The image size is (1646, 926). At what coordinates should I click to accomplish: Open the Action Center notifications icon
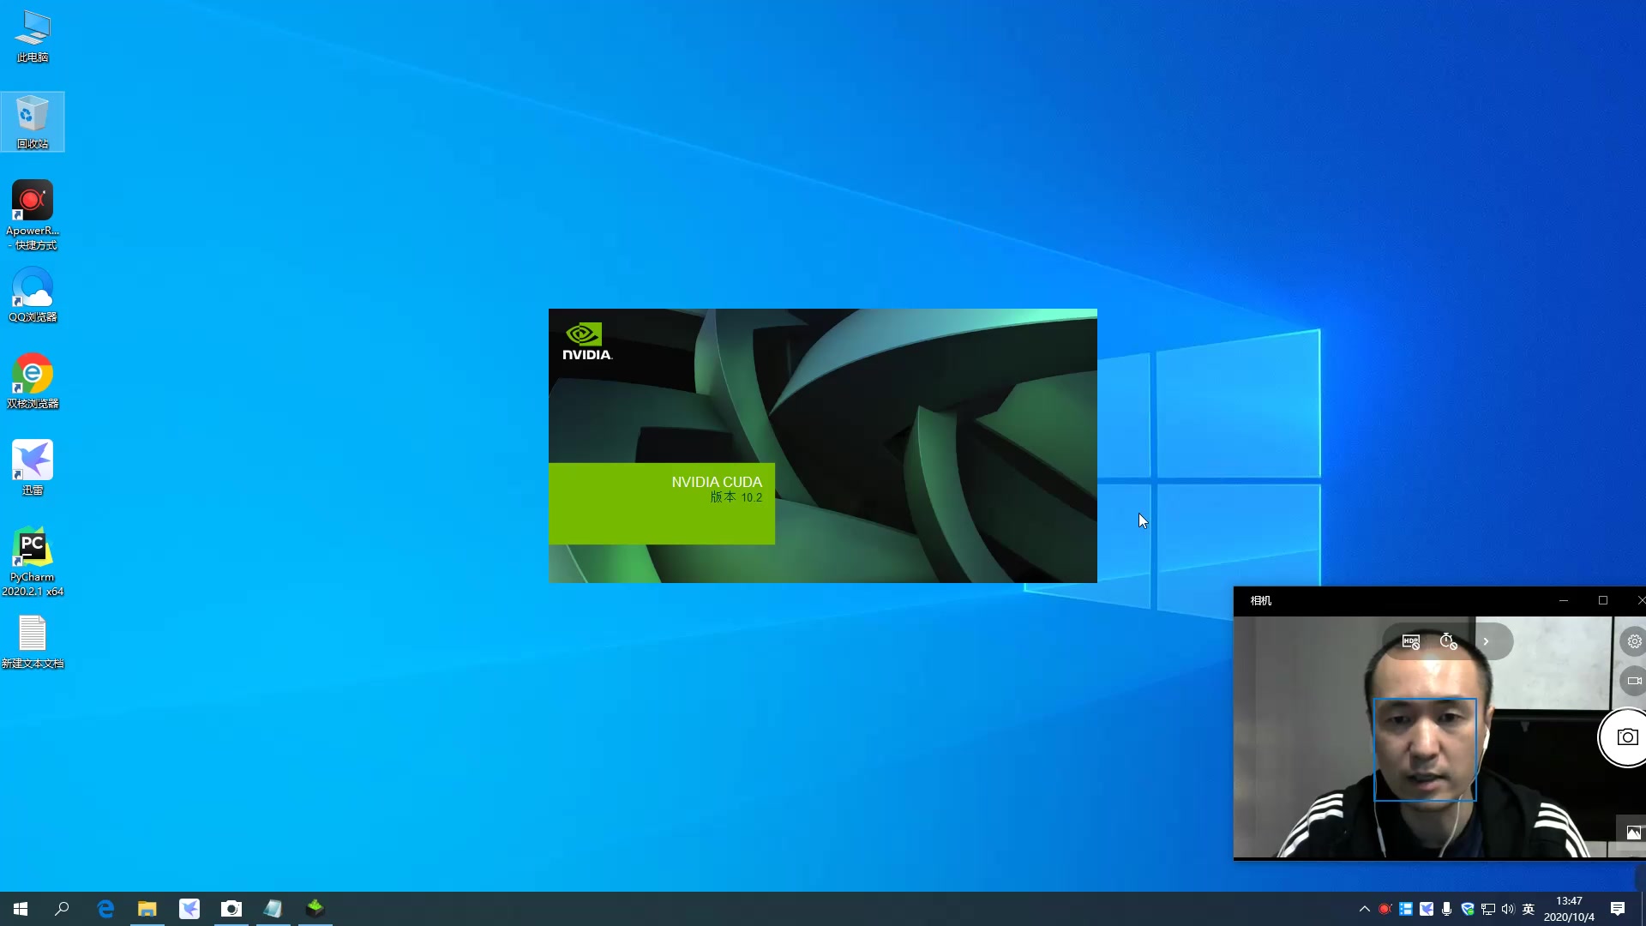(1618, 909)
